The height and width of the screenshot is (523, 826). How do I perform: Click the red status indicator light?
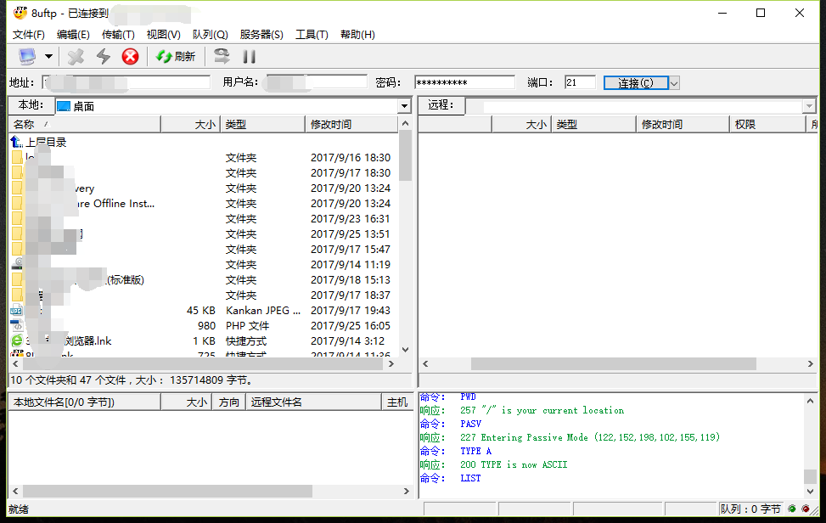[x=806, y=509]
